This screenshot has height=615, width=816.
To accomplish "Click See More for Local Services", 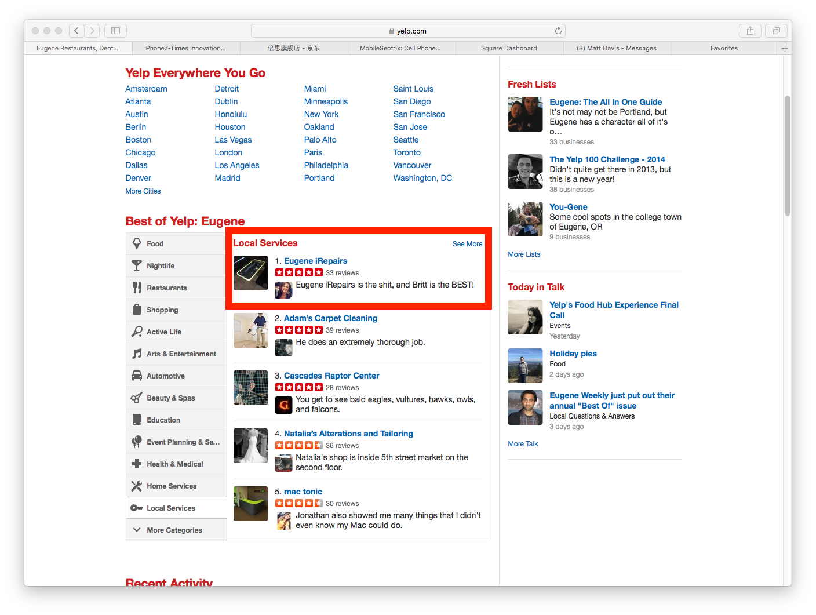I will (x=467, y=244).
